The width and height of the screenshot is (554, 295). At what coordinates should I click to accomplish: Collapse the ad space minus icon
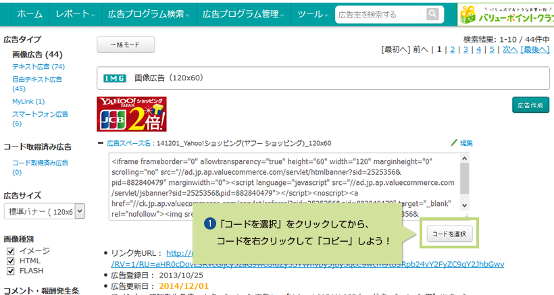click(x=101, y=143)
